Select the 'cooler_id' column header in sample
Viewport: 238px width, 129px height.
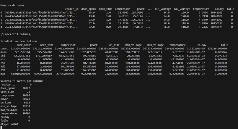pyautogui.click(x=72, y=9)
